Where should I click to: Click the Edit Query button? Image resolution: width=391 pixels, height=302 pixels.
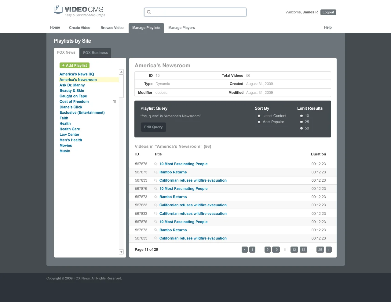click(x=153, y=127)
